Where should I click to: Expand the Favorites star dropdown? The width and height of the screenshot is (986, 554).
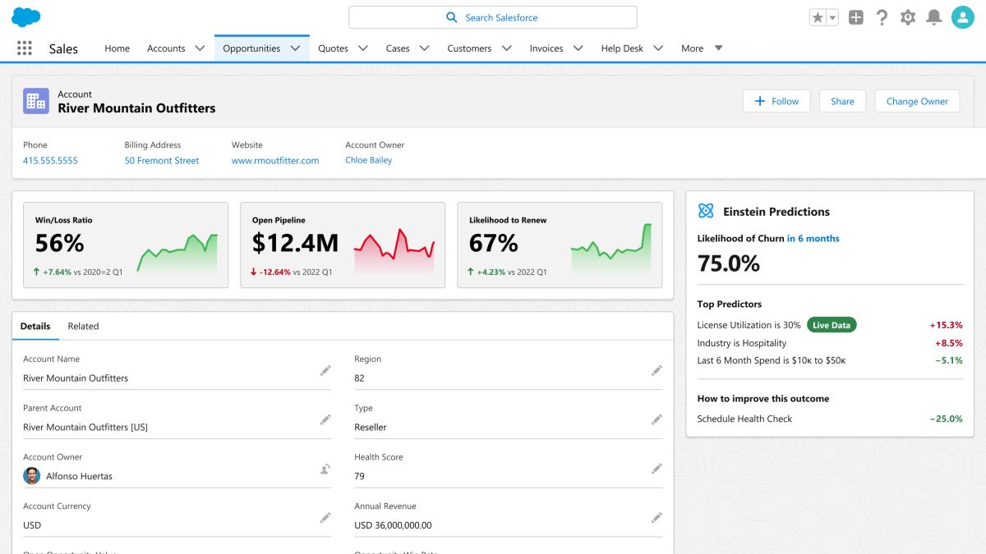[832, 17]
